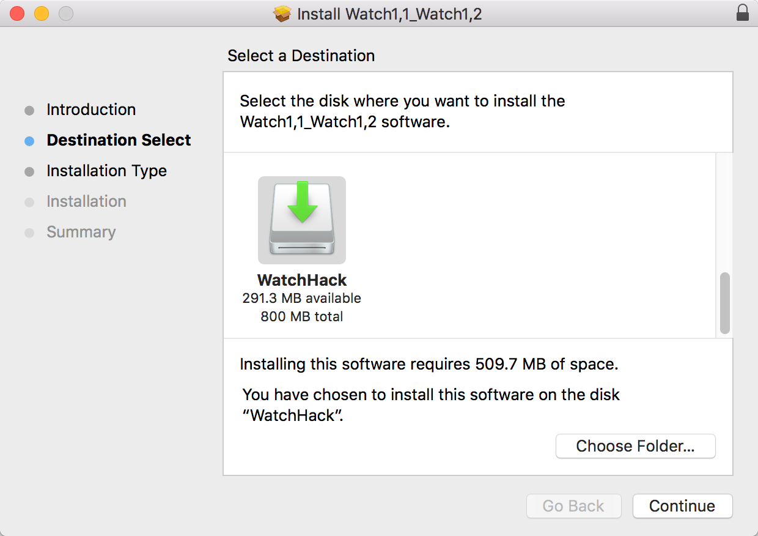Close the installer window
758x536 pixels.
(x=17, y=13)
